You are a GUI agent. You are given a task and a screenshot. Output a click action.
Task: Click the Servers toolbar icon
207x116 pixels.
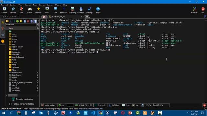[x=13, y=10]
